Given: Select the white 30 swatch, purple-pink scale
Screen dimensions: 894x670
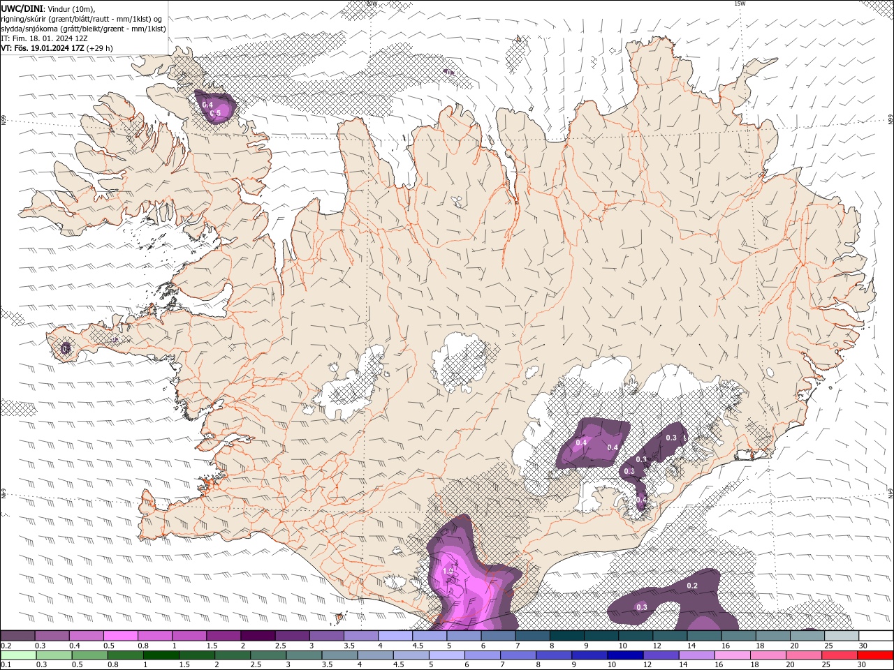Looking at the screenshot, I should pyautogui.click(x=876, y=636).
